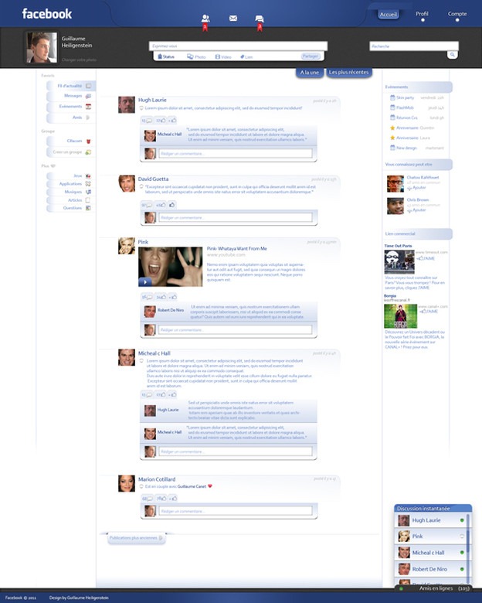Collapse chat via Amis en lignes bar
The image size is (482, 603).
(x=433, y=588)
